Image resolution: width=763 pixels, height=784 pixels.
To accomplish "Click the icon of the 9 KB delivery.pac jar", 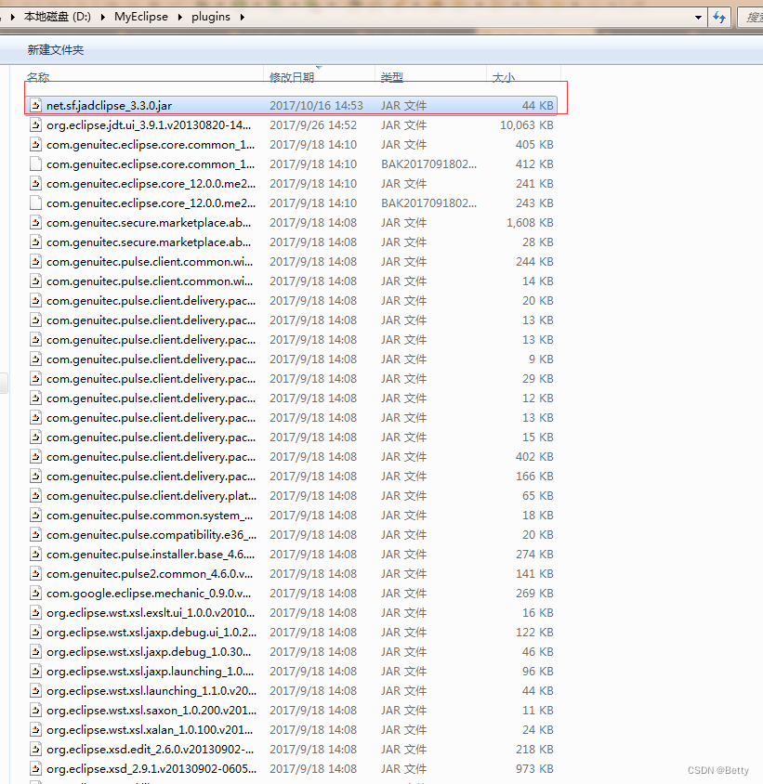I will [35, 359].
